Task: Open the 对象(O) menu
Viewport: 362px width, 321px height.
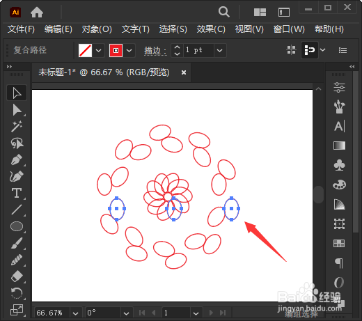Action: [x=97, y=29]
